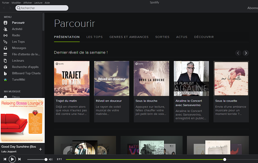Open the play queue list icon

[6, 54]
